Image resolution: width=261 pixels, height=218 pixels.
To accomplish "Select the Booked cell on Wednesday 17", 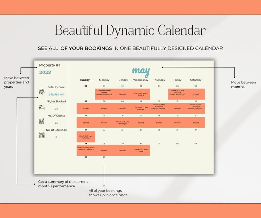I will pyautogui.click(x=141, y=122).
